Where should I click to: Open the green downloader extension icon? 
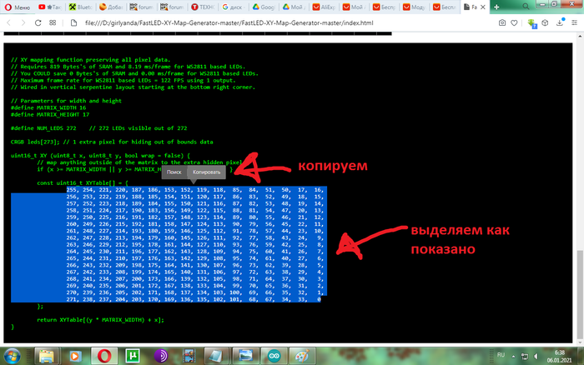[x=532, y=23]
